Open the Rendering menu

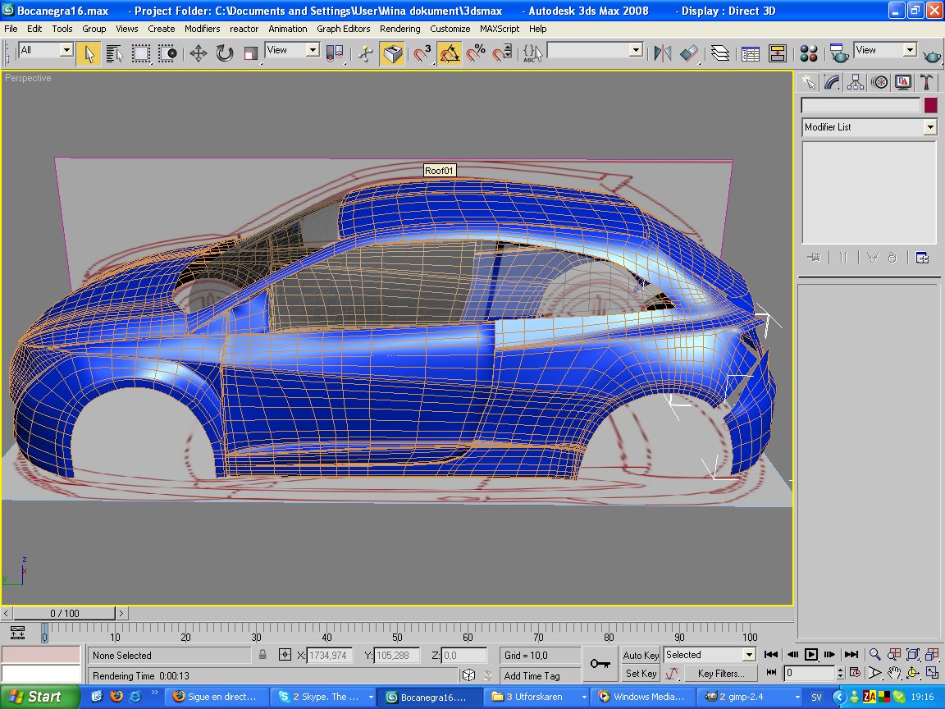tap(399, 29)
